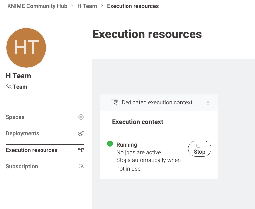Open the execution context three-dot menu

coord(208,103)
